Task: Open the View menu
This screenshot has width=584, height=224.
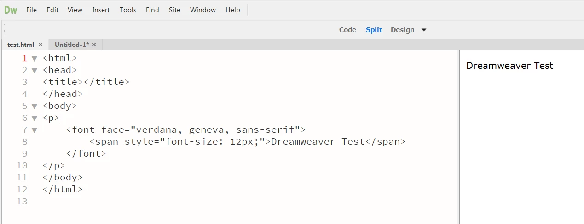Action: pos(75,10)
